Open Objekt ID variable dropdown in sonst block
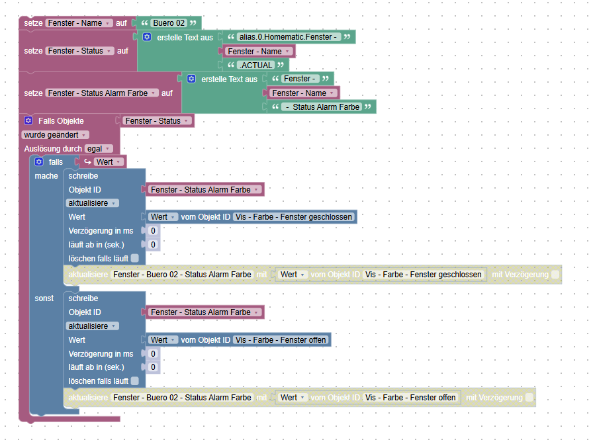This screenshot has height=448, width=593. 205,312
